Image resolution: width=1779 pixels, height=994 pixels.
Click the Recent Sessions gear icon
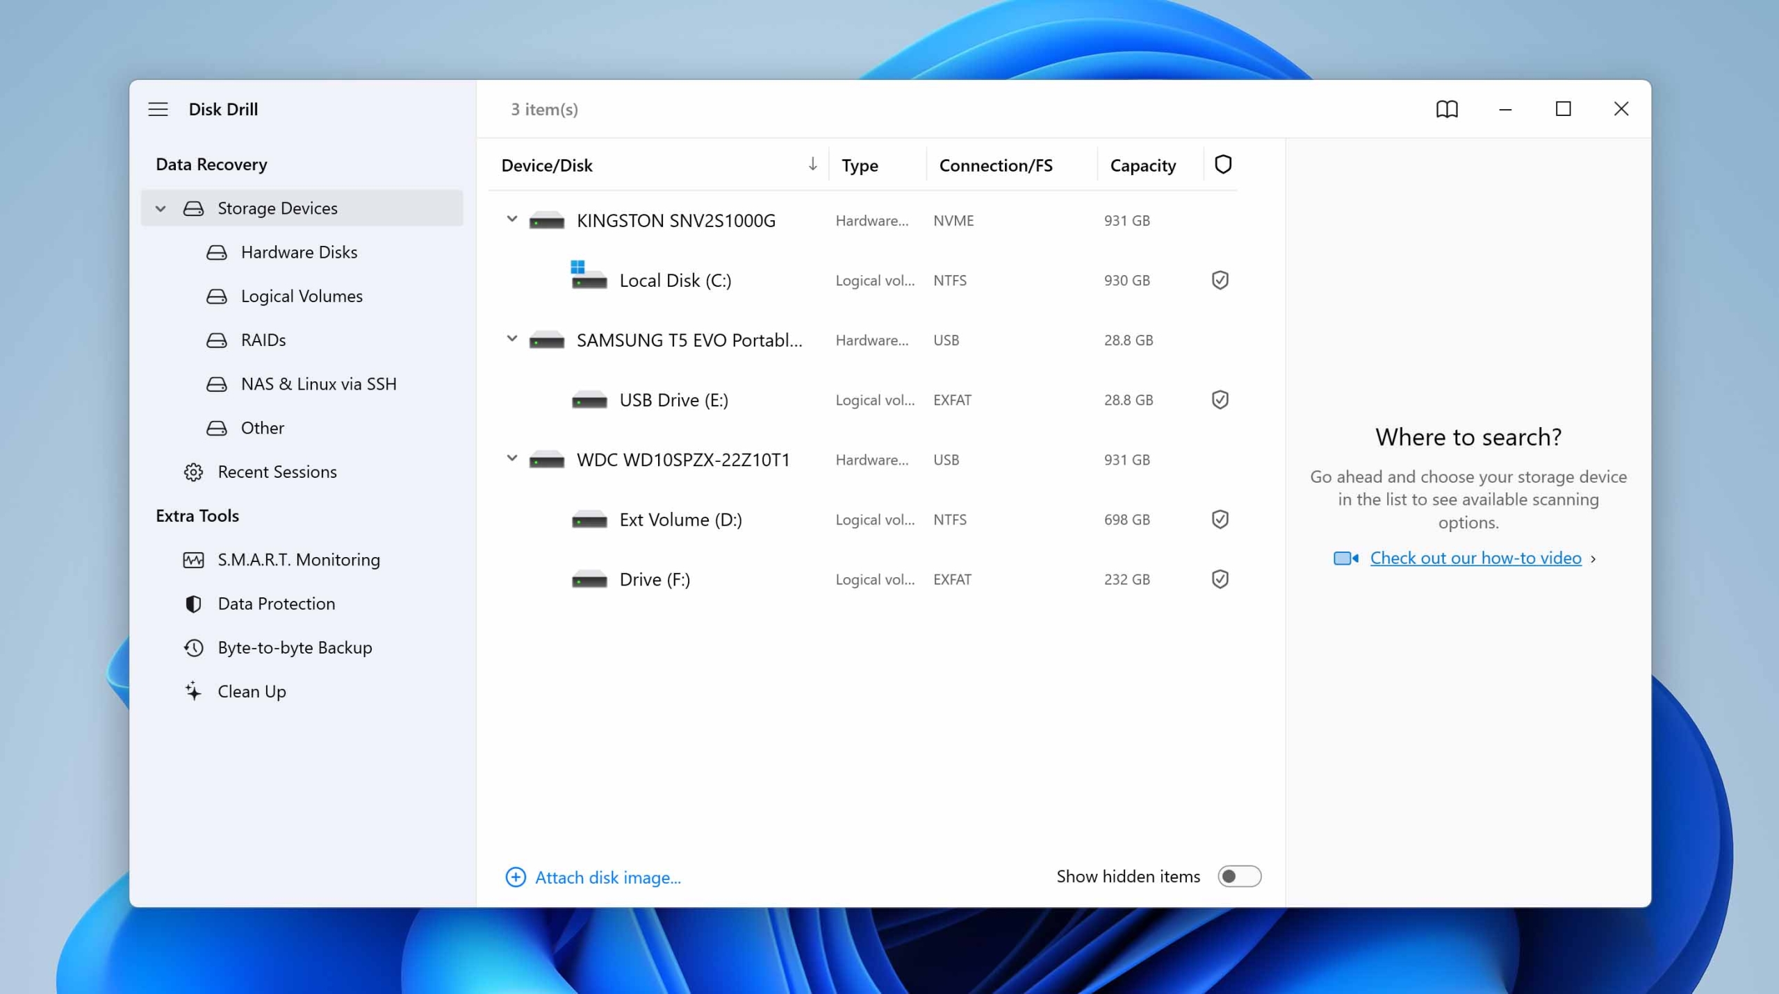click(x=193, y=472)
